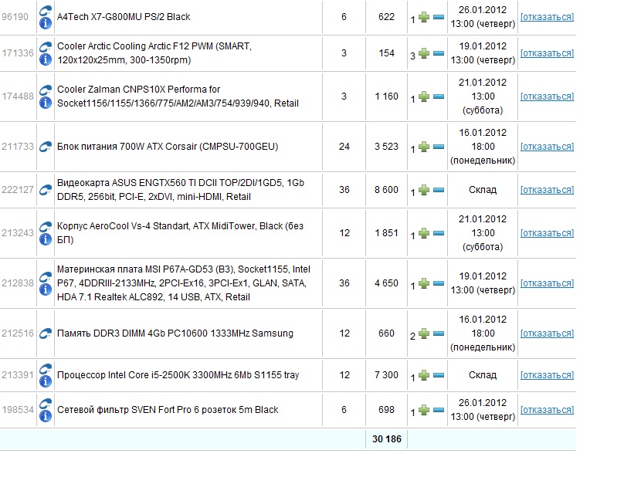Click plus icon for SVEN Fort Pro filter
The image size is (624, 484).
point(424,410)
